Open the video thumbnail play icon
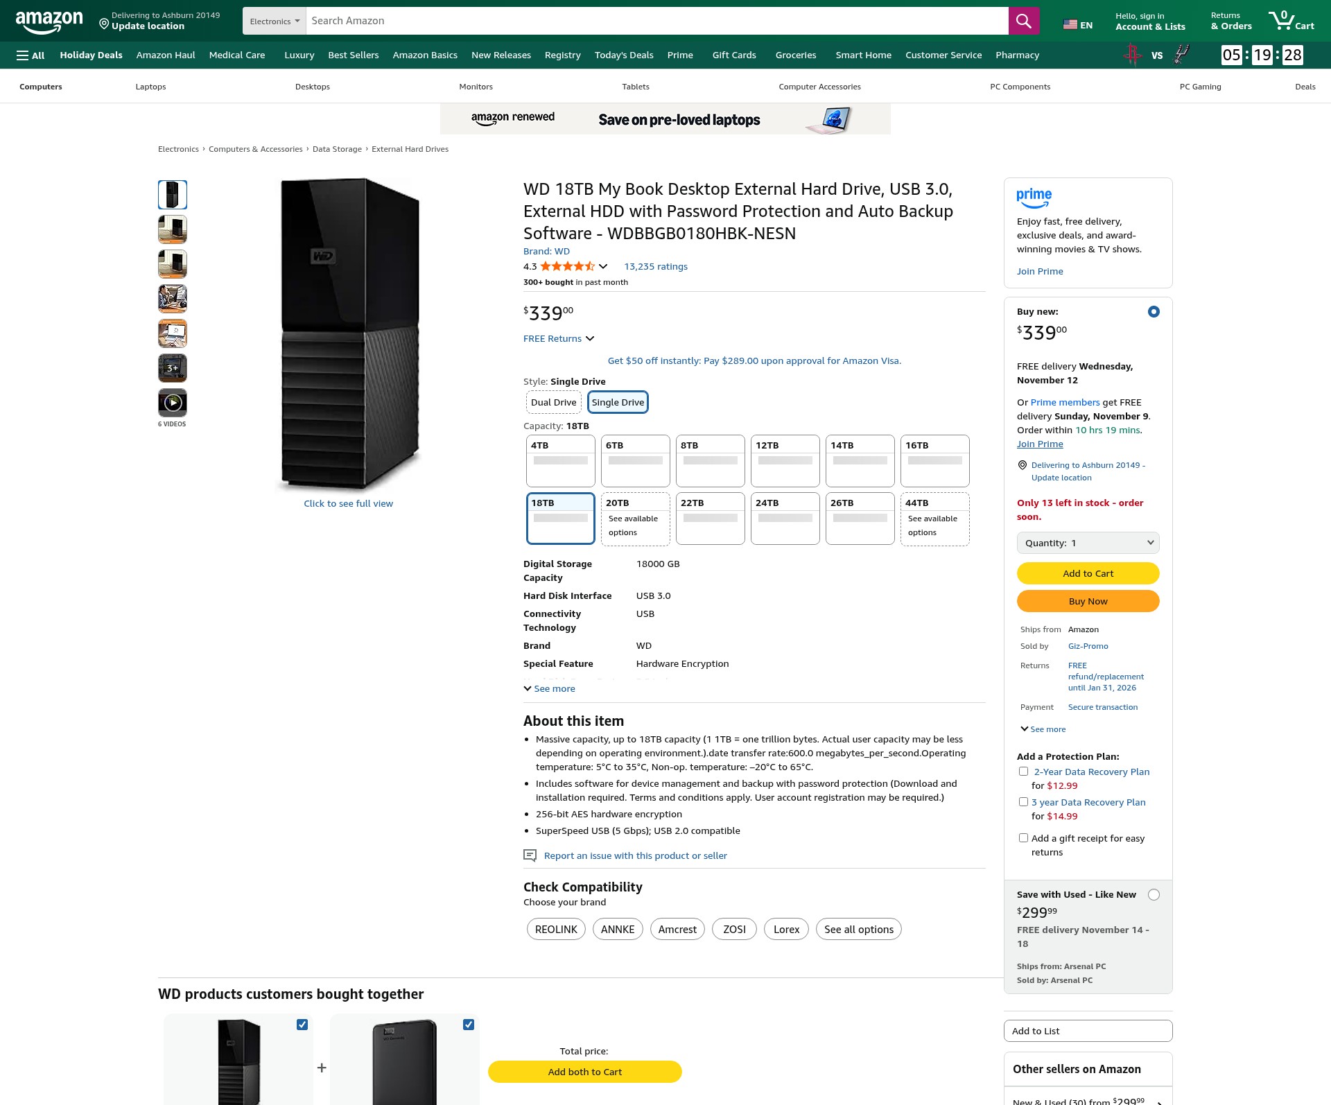This screenshot has width=1331, height=1105. pyautogui.click(x=173, y=403)
